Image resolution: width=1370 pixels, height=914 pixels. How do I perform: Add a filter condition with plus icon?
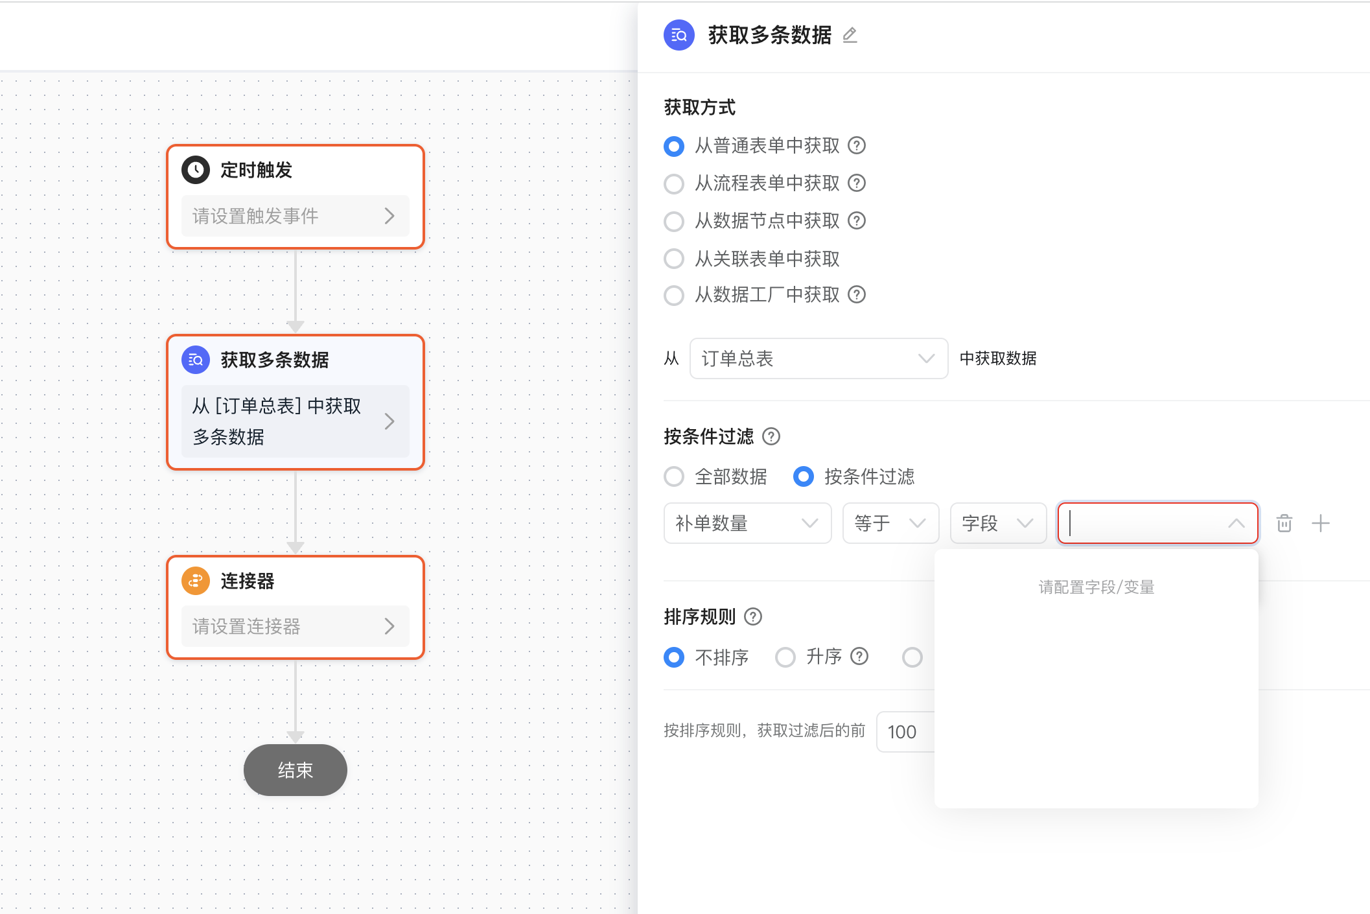tap(1321, 523)
